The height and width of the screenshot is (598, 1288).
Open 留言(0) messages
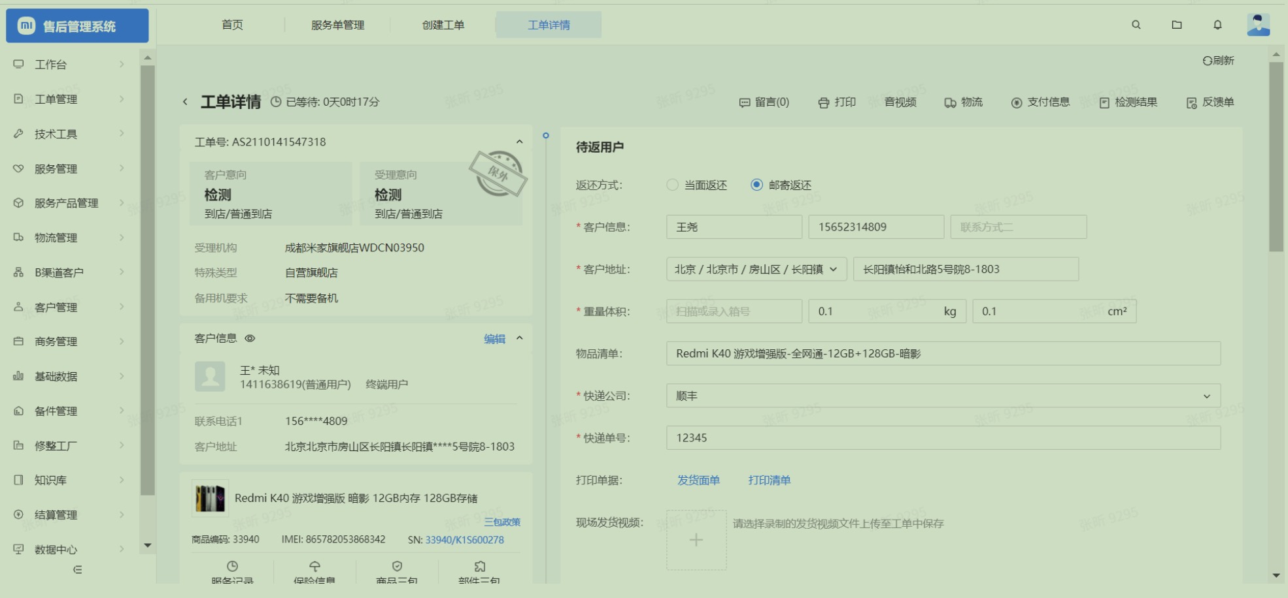[764, 102]
